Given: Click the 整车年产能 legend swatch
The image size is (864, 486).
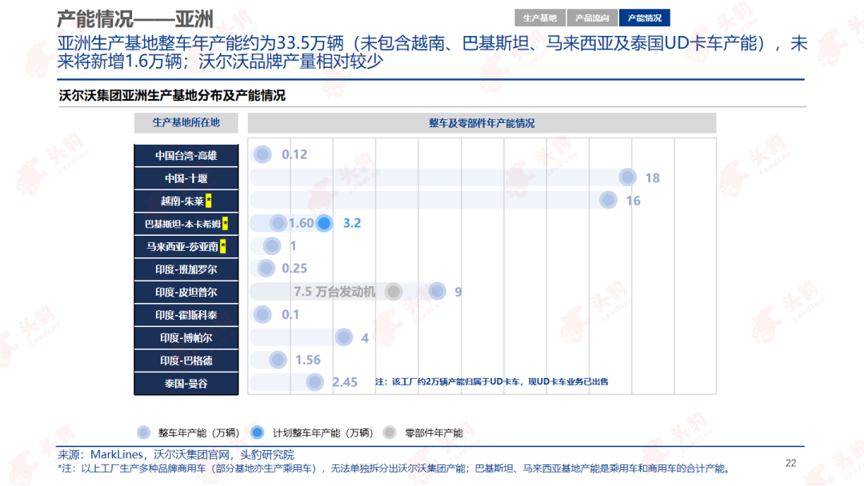Looking at the screenshot, I should [144, 432].
